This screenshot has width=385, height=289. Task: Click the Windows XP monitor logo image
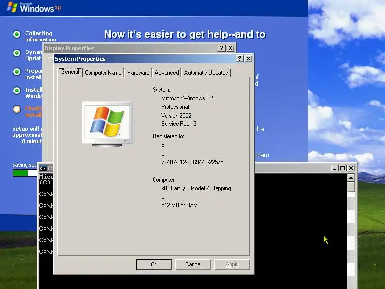[x=107, y=124]
